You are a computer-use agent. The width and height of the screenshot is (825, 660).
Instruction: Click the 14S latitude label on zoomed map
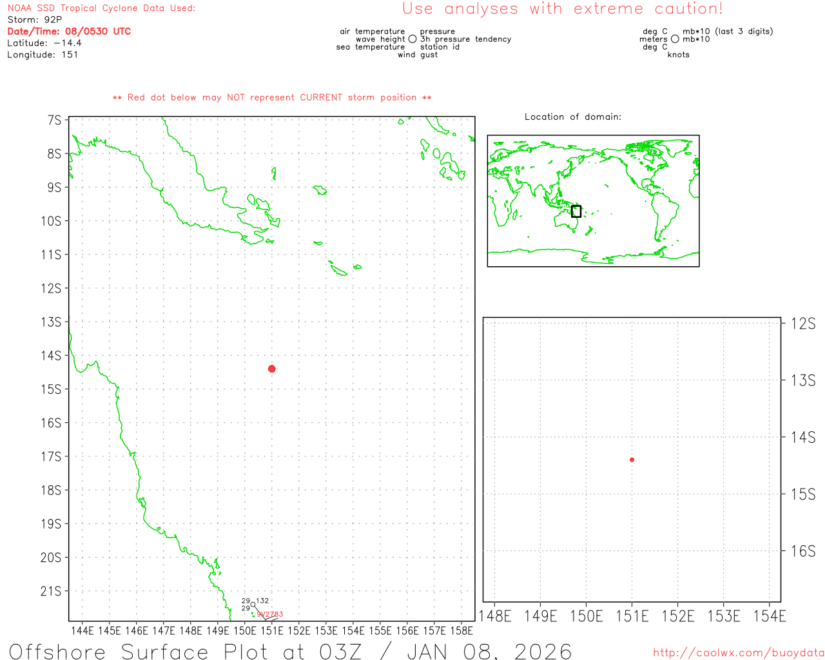802,438
